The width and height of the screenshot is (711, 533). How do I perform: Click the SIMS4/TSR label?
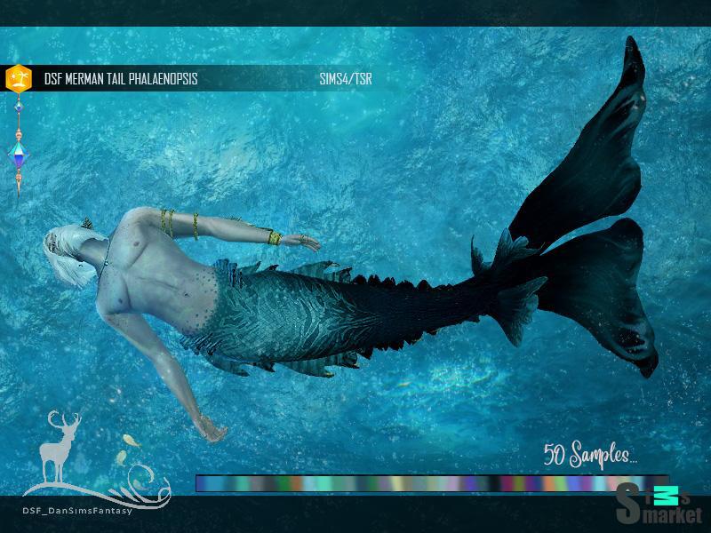click(345, 79)
